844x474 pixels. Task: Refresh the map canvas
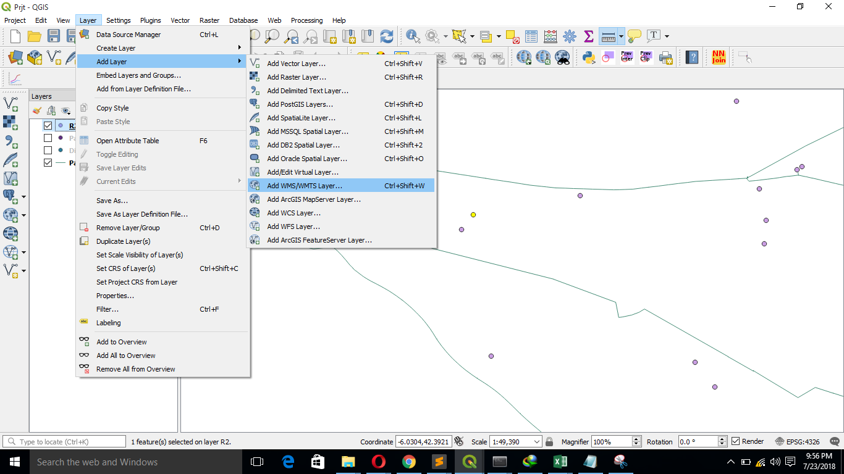click(386, 36)
